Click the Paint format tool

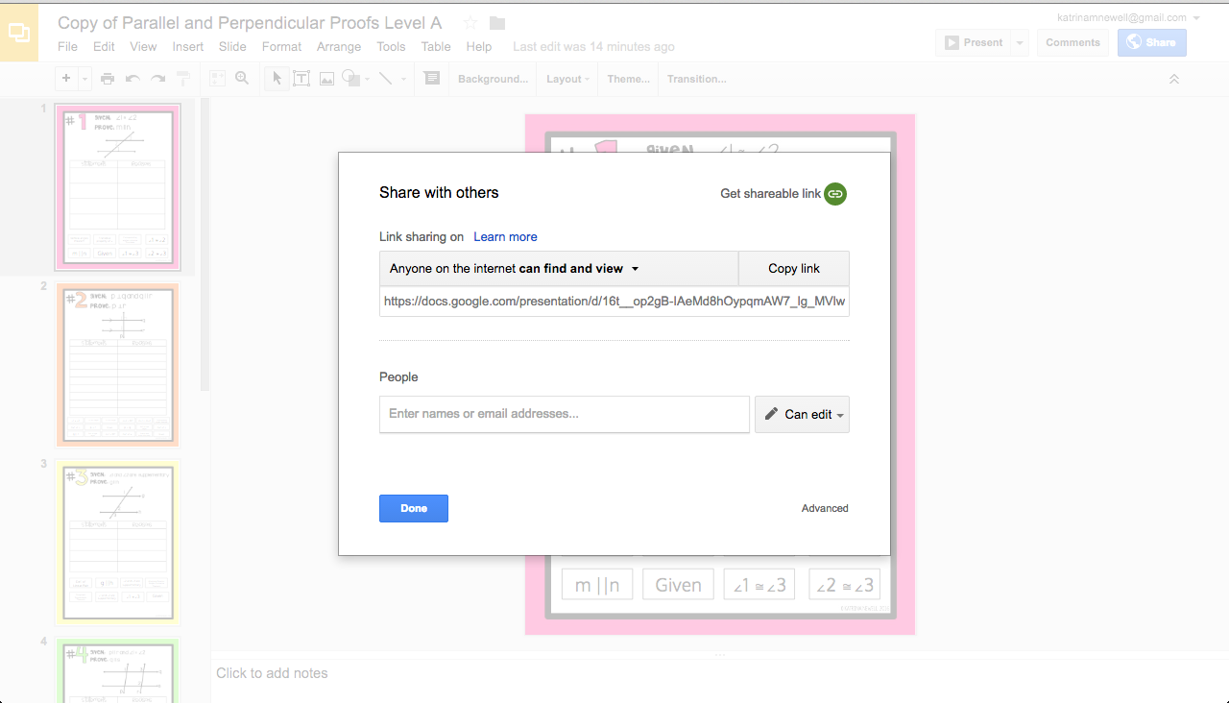(182, 78)
